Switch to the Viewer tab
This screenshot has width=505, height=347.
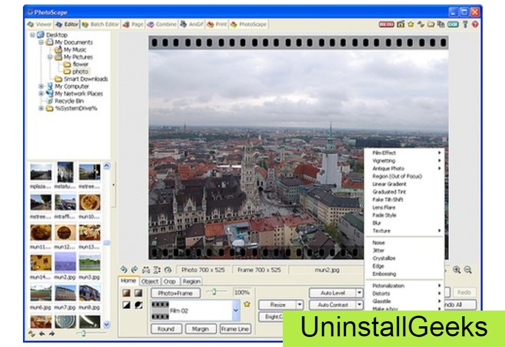click(x=40, y=24)
